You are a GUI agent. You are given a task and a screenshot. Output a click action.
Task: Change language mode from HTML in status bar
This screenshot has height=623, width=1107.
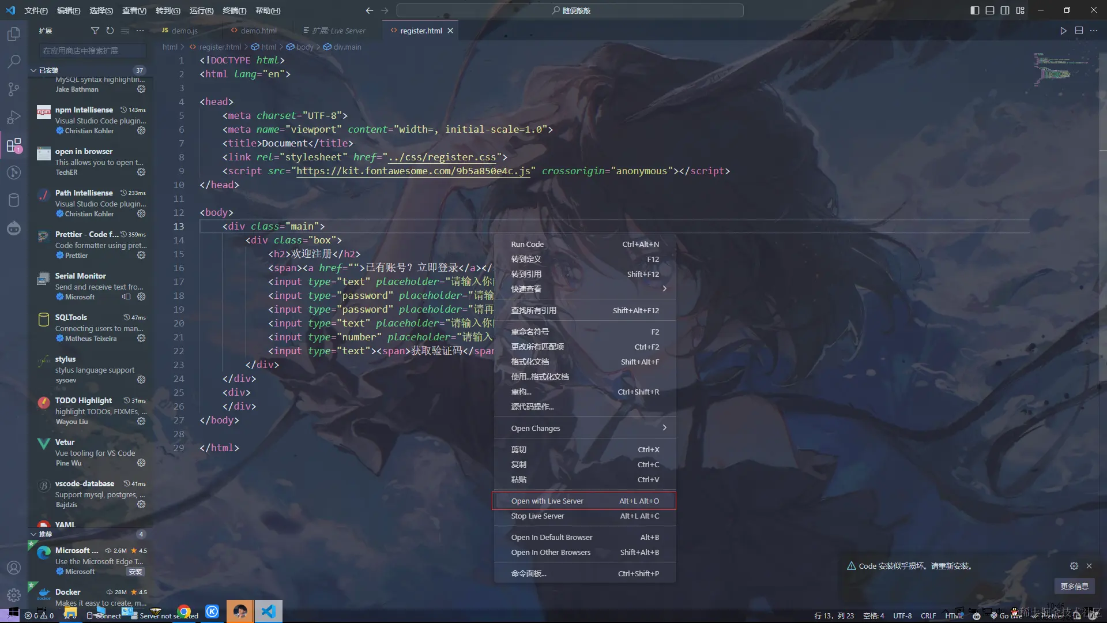[x=954, y=616]
